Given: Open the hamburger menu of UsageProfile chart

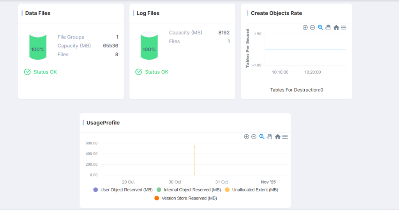Looking at the screenshot, I should (285, 137).
